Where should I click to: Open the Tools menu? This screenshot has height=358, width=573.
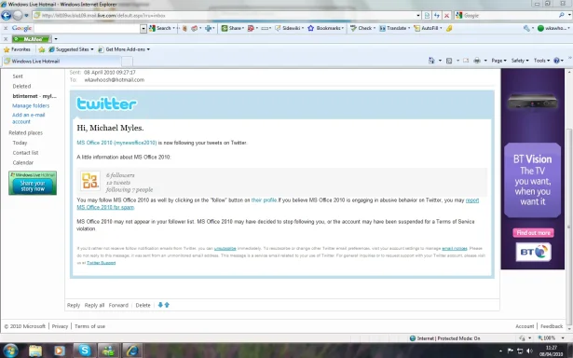541,61
